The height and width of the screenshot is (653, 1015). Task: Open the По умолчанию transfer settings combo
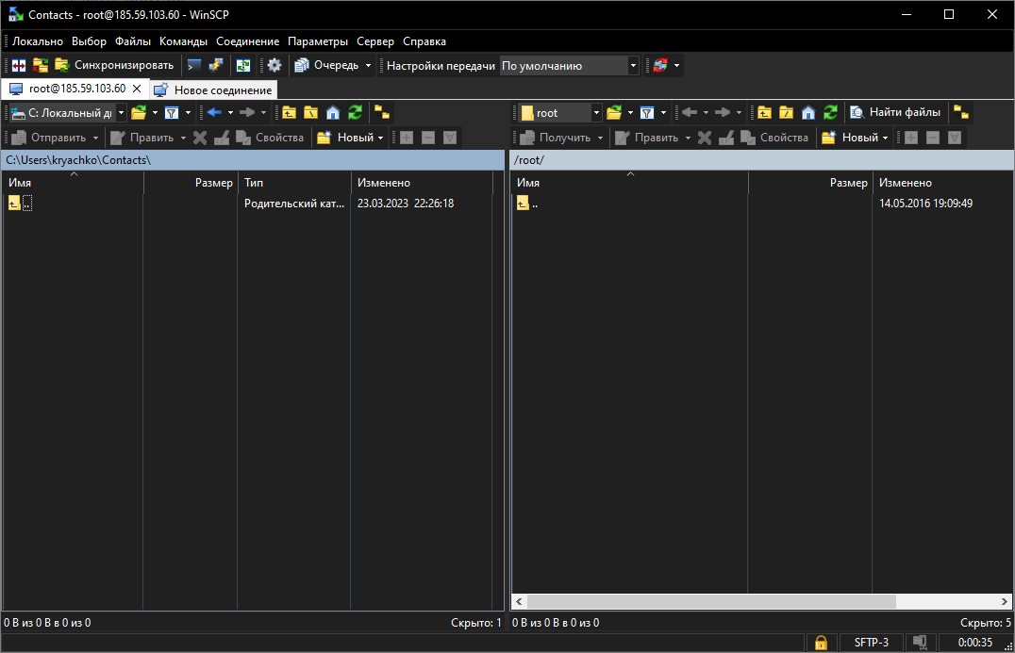(569, 65)
